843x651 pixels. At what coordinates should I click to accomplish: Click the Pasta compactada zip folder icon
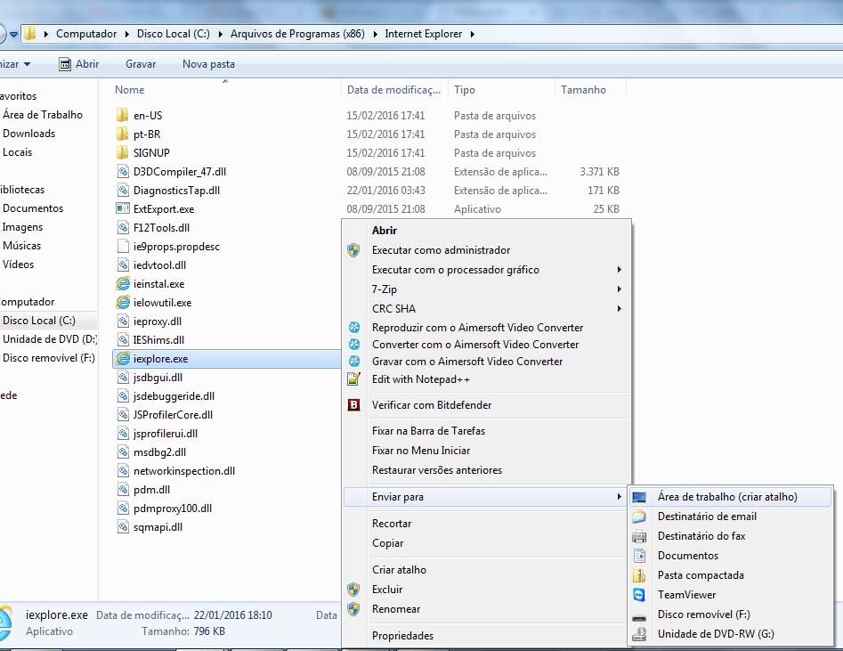(x=639, y=575)
